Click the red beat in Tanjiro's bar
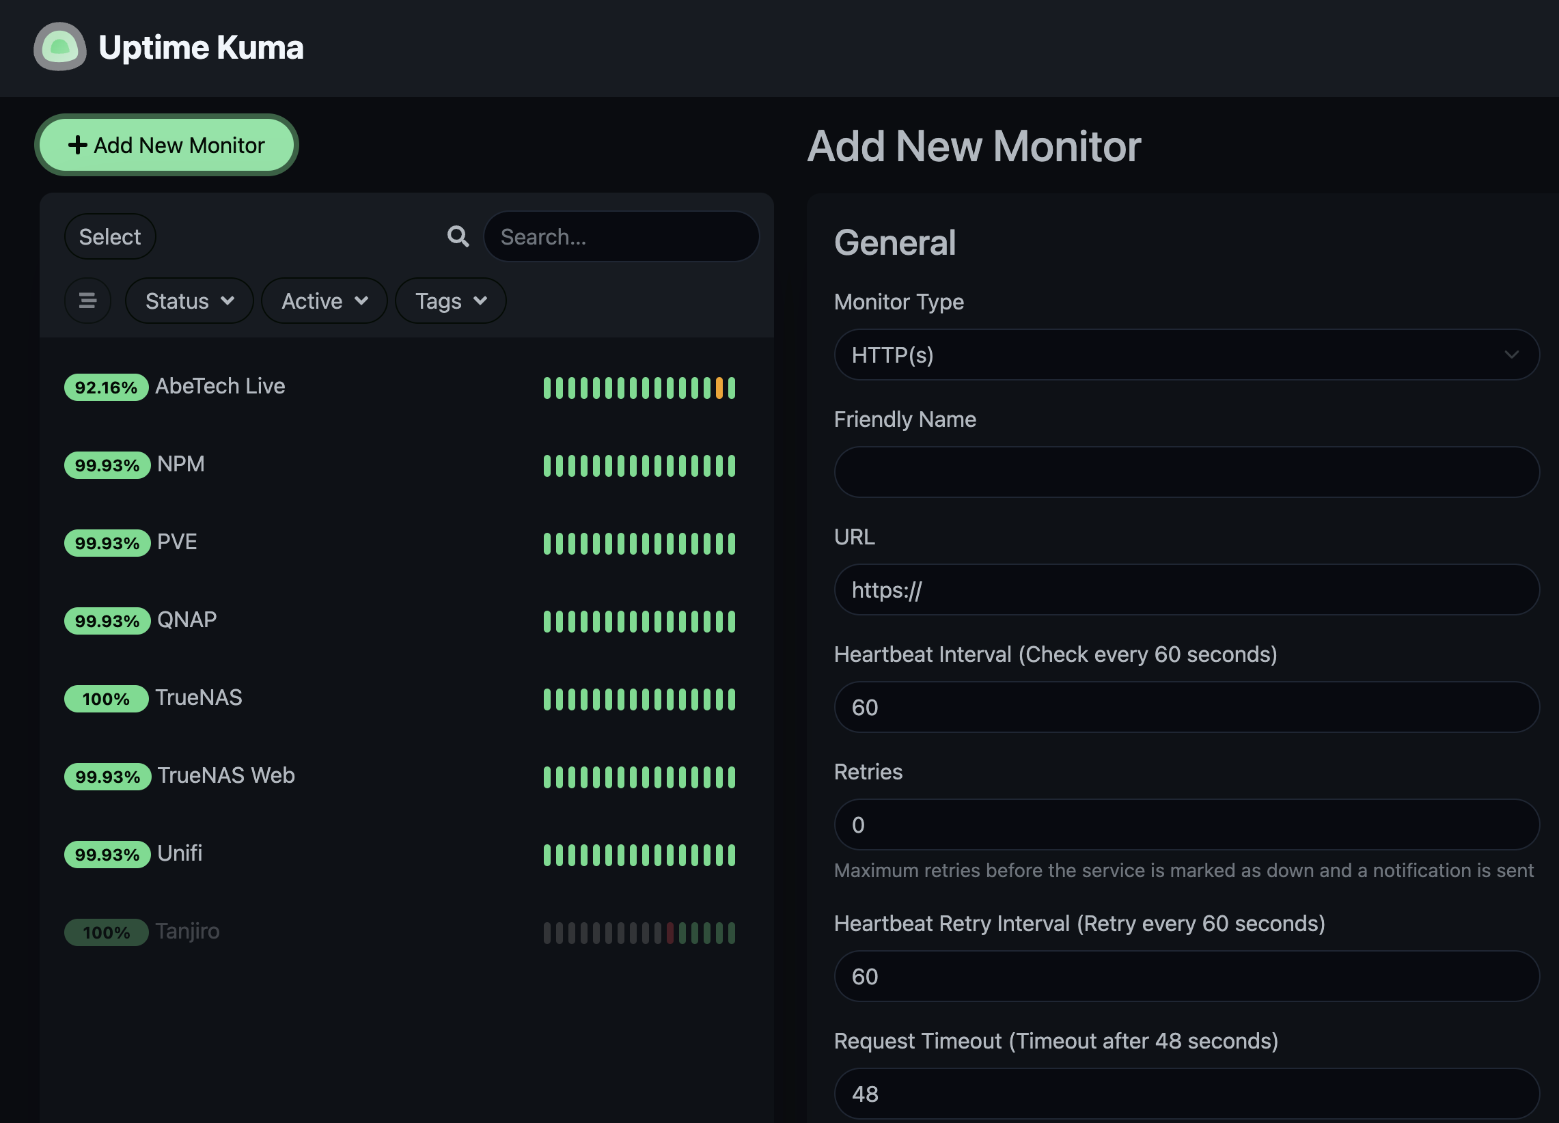The width and height of the screenshot is (1559, 1123). [670, 932]
